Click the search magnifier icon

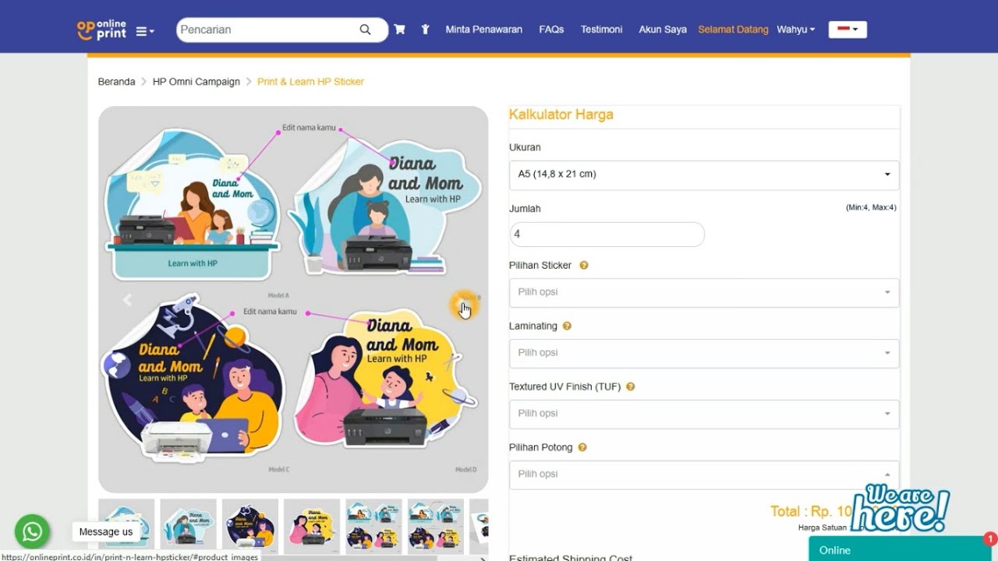click(365, 30)
